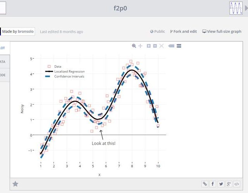Click the autoscale axes icon
Viewport: 248px width, 193px height.
[162, 46]
